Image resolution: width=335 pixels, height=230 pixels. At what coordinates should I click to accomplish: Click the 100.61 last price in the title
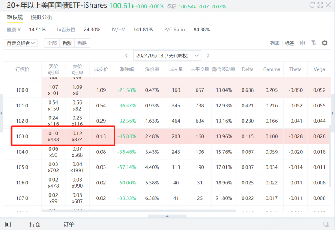[x=120, y=6]
